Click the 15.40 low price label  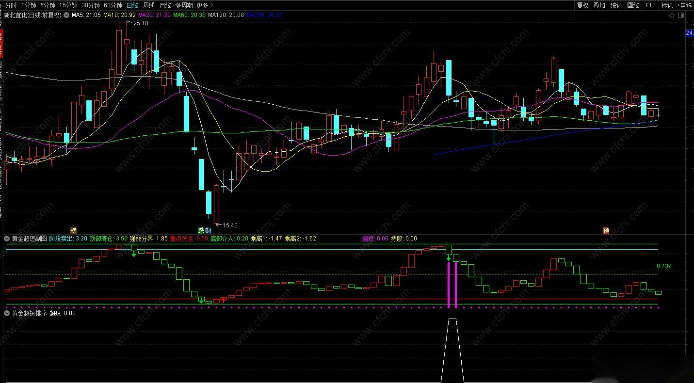[230, 225]
